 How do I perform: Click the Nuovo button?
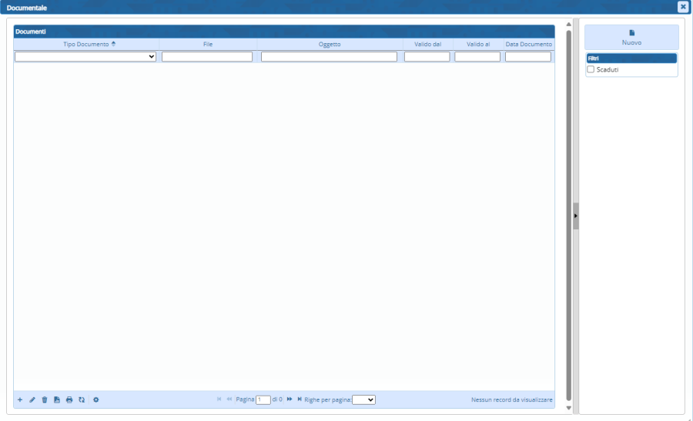point(631,38)
